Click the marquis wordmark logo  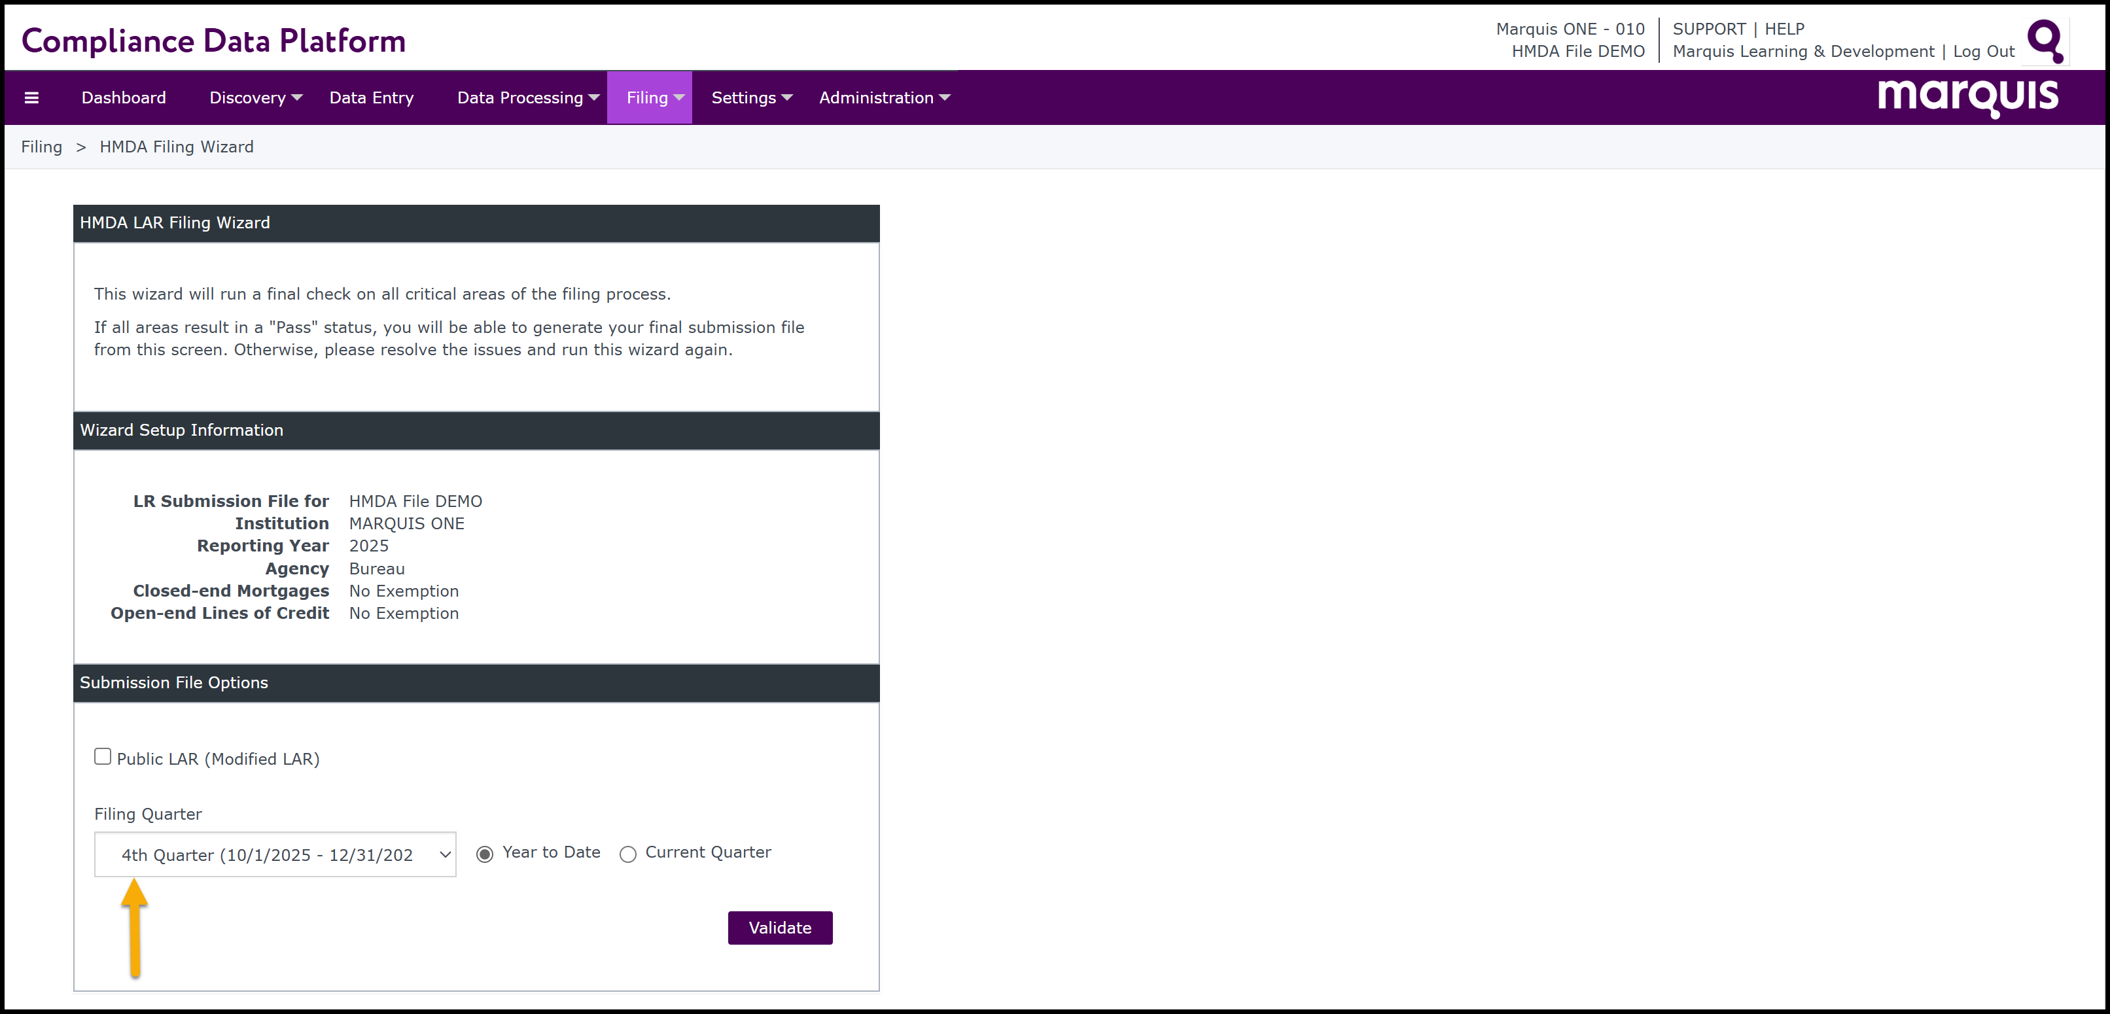(1967, 97)
